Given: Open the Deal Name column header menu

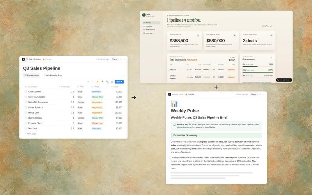Looking at the screenshot, I should point(31,87).
